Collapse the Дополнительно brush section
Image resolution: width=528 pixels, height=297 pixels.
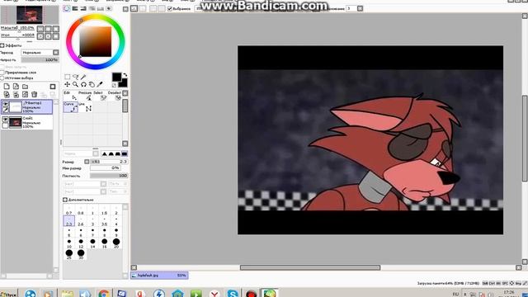(65, 200)
